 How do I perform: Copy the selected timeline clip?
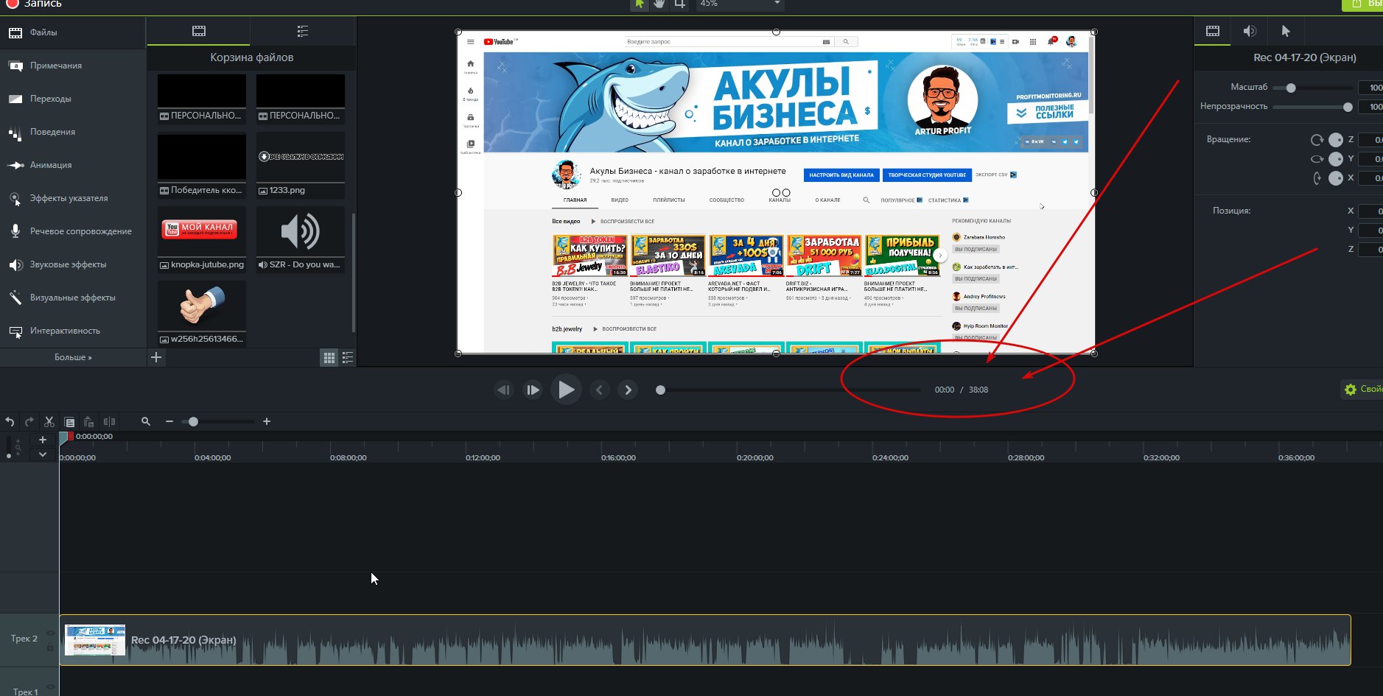coord(69,422)
